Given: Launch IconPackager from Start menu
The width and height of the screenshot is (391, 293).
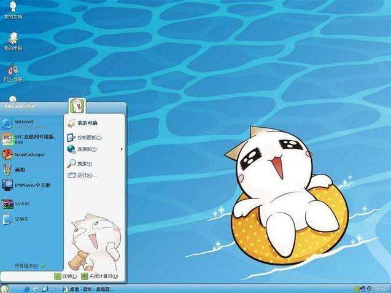Looking at the screenshot, I should 28,154.
